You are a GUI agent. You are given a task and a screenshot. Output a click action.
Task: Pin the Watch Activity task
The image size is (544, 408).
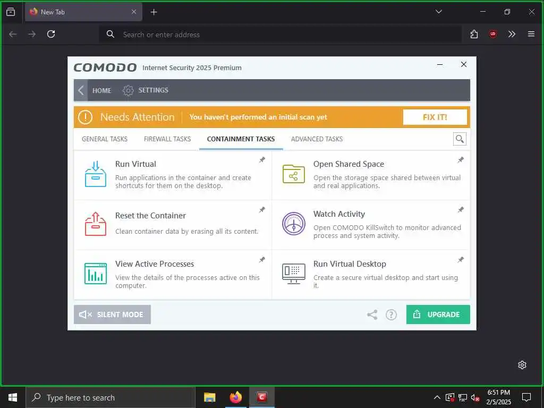click(461, 210)
